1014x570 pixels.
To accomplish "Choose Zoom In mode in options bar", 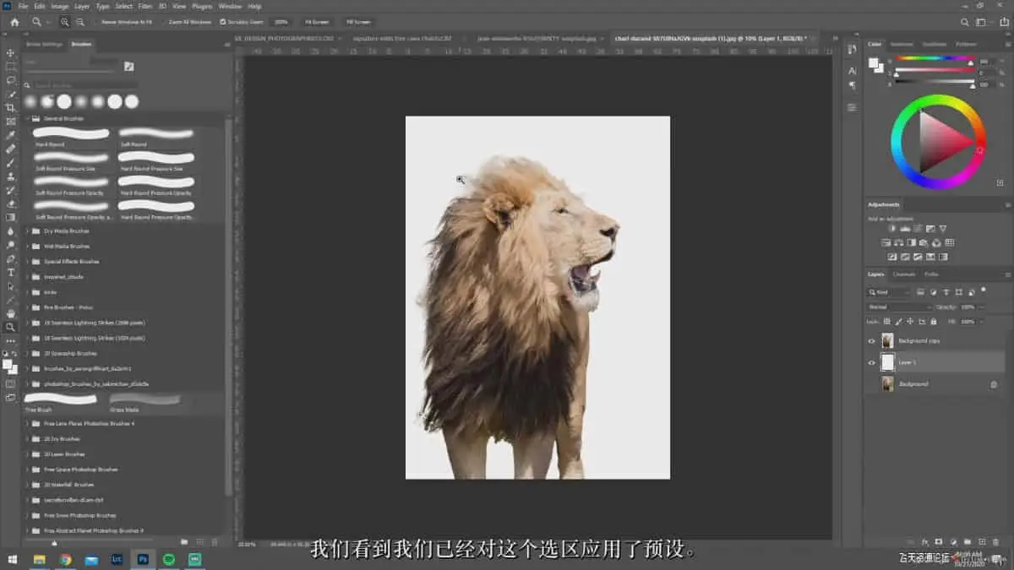I will tap(67, 22).
